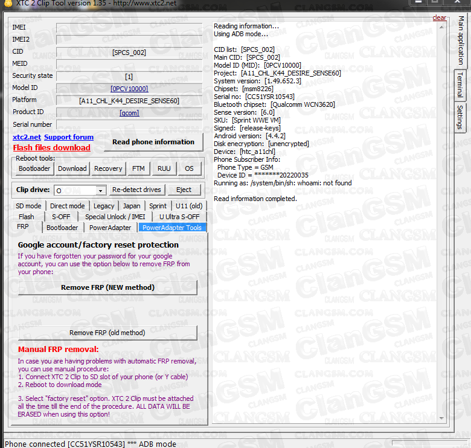Switch to Main application side tab
The image size is (471, 448).
[x=461, y=40]
